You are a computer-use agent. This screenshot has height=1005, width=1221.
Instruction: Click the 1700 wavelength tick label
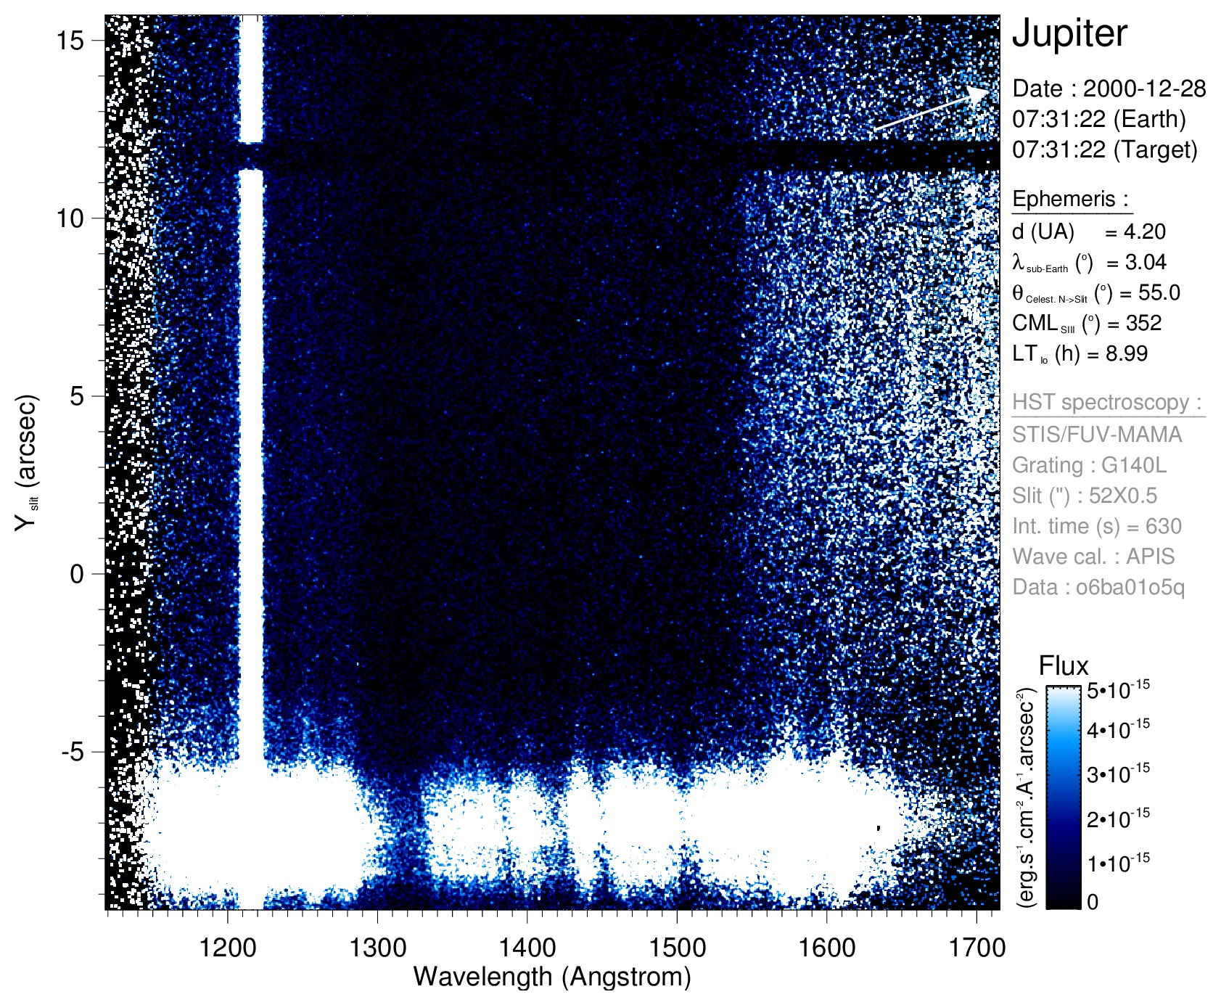pyautogui.click(x=976, y=947)
